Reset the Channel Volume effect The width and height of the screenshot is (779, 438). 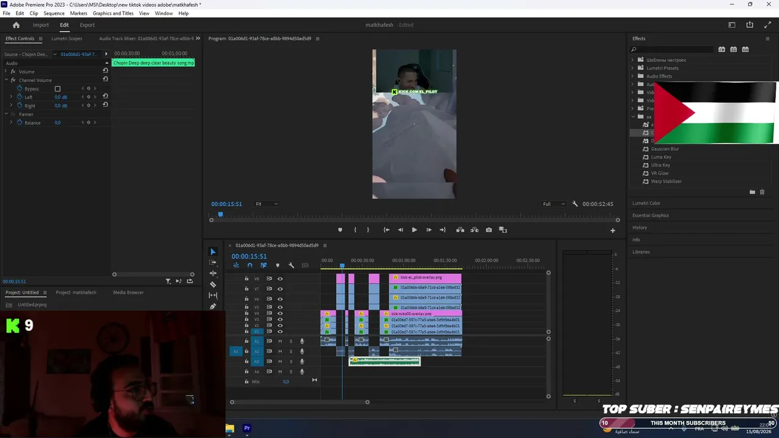click(105, 79)
